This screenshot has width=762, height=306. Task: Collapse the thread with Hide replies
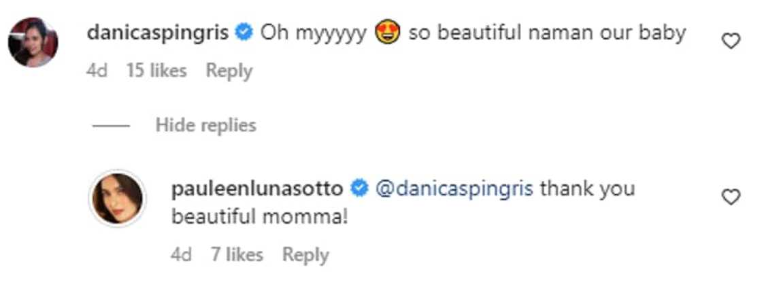point(205,125)
